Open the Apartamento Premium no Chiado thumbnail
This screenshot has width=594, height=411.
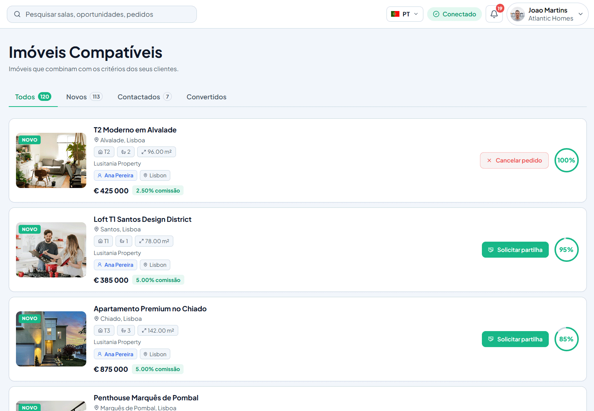point(51,339)
